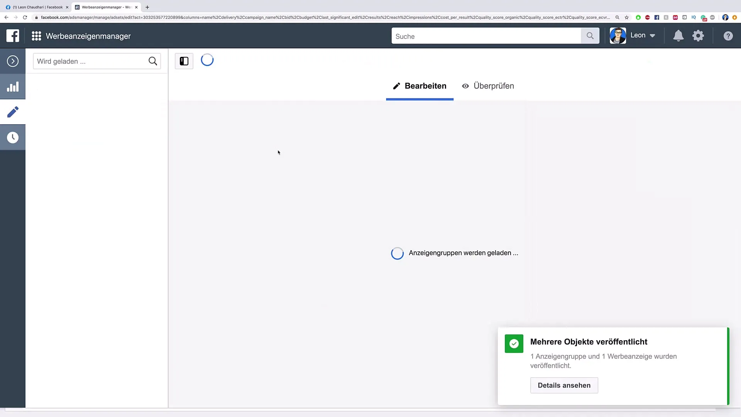Open a new browser tab
741x417 pixels.
pyautogui.click(x=147, y=7)
